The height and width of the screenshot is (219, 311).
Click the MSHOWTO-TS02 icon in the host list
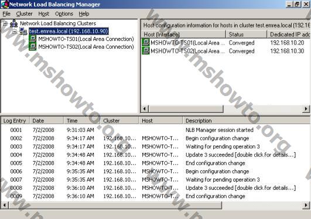tap(146, 51)
